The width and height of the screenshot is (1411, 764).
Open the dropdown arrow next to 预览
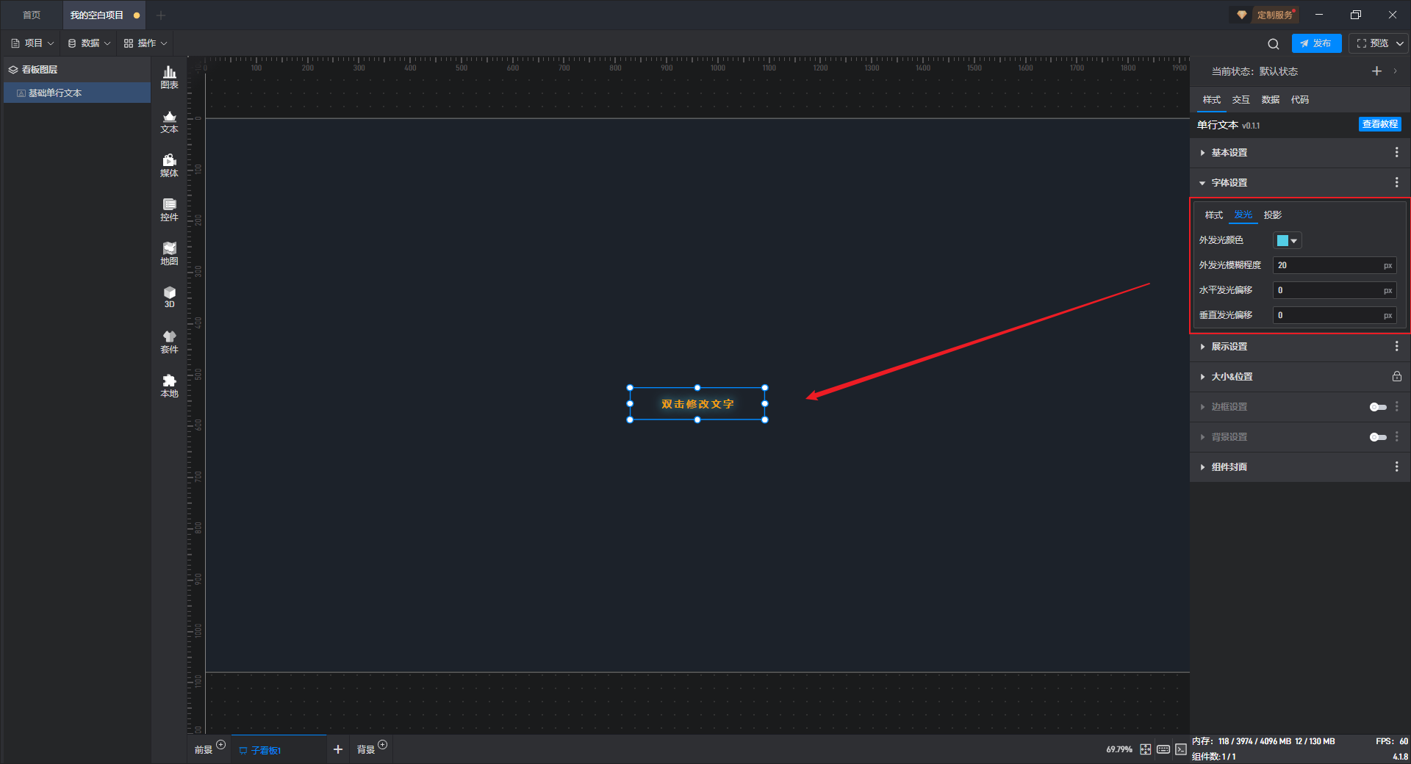tap(1400, 43)
